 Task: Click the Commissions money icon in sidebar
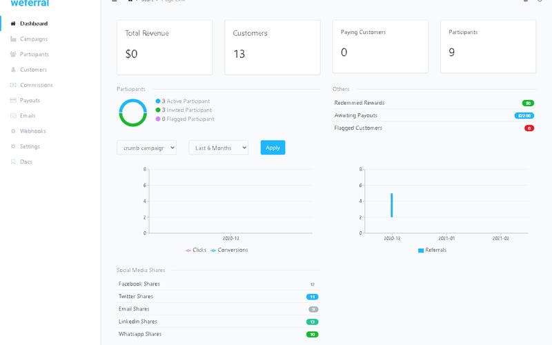pos(13,85)
